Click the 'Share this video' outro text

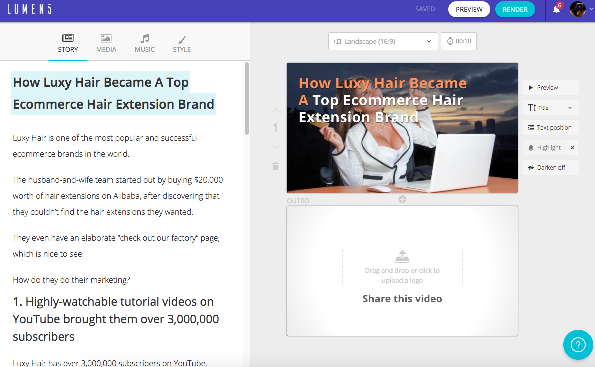click(402, 299)
